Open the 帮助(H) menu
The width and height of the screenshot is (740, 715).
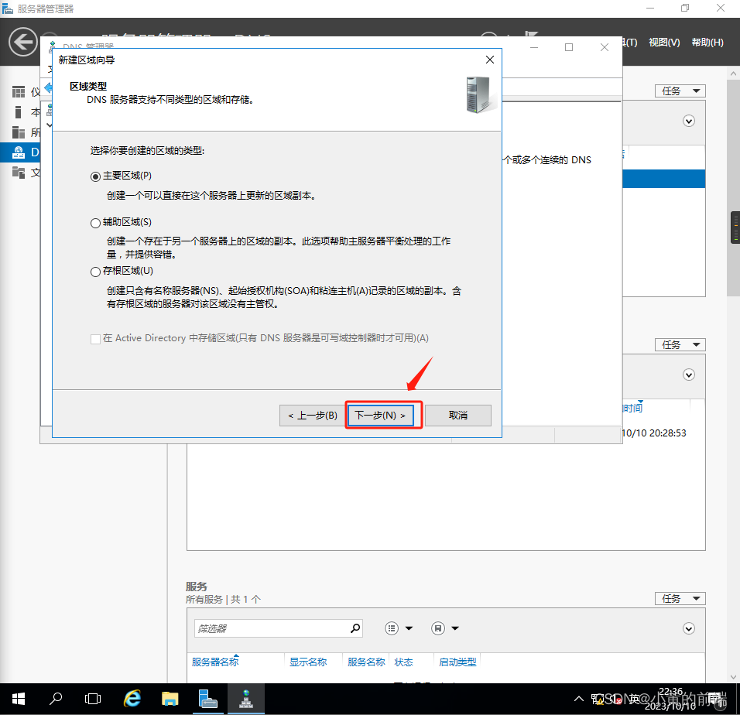click(707, 43)
